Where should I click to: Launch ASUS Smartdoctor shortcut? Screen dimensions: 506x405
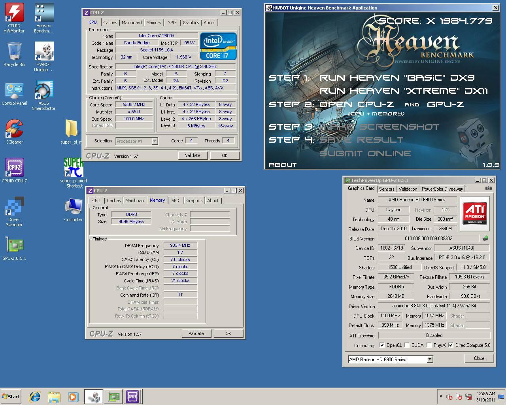tap(44, 95)
